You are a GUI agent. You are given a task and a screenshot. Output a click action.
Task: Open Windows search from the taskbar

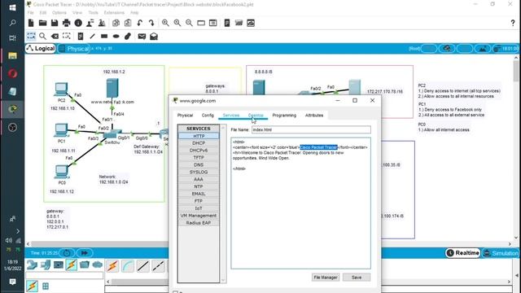coord(12,23)
